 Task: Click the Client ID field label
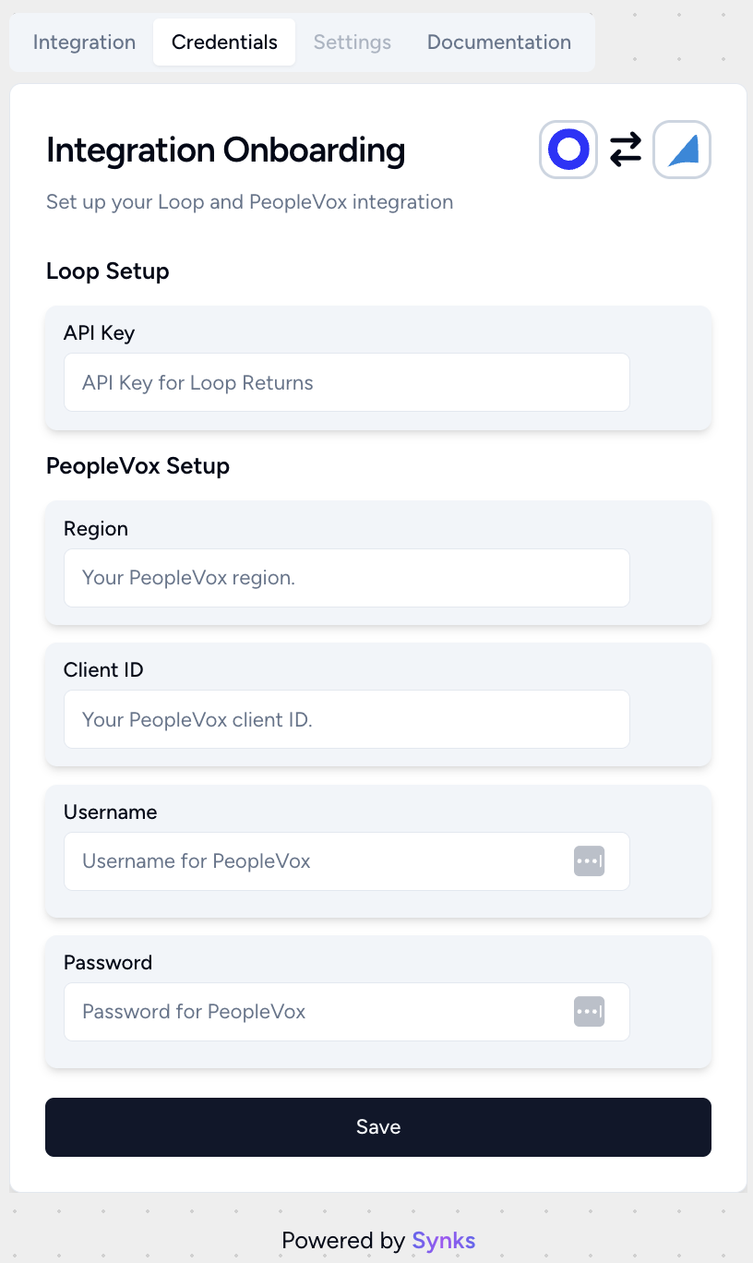pos(103,670)
